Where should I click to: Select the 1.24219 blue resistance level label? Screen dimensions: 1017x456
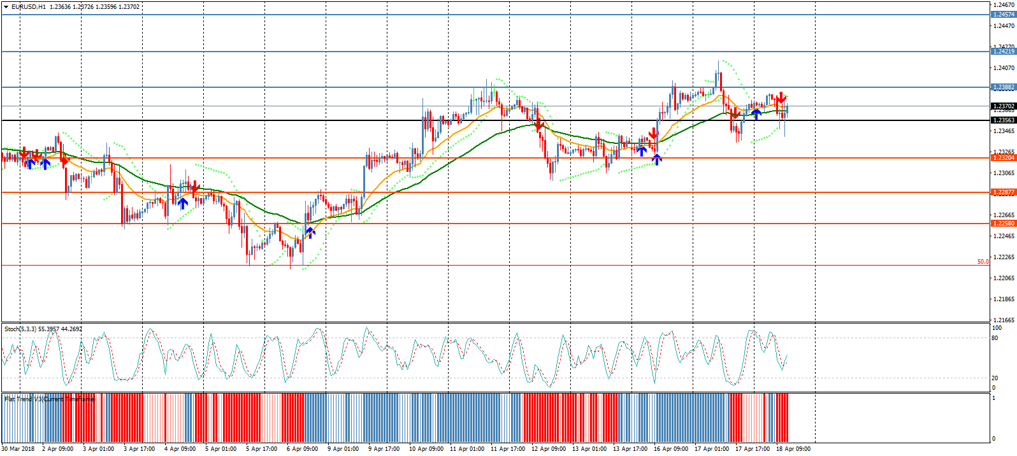[1003, 52]
